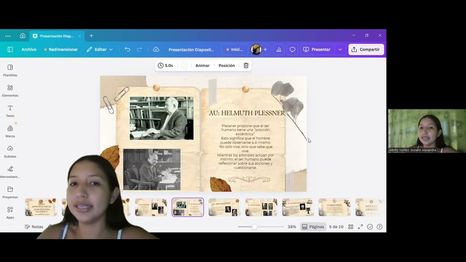Viewport: 466px width, 262px height.
Task: Open the Editar mode dropdown
Action: (x=100, y=49)
